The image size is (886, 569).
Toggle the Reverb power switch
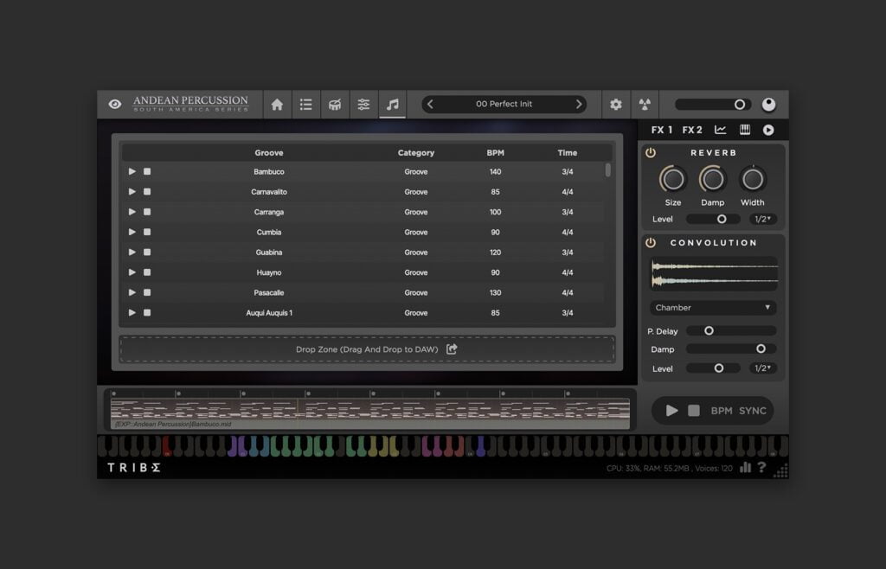tap(649, 151)
